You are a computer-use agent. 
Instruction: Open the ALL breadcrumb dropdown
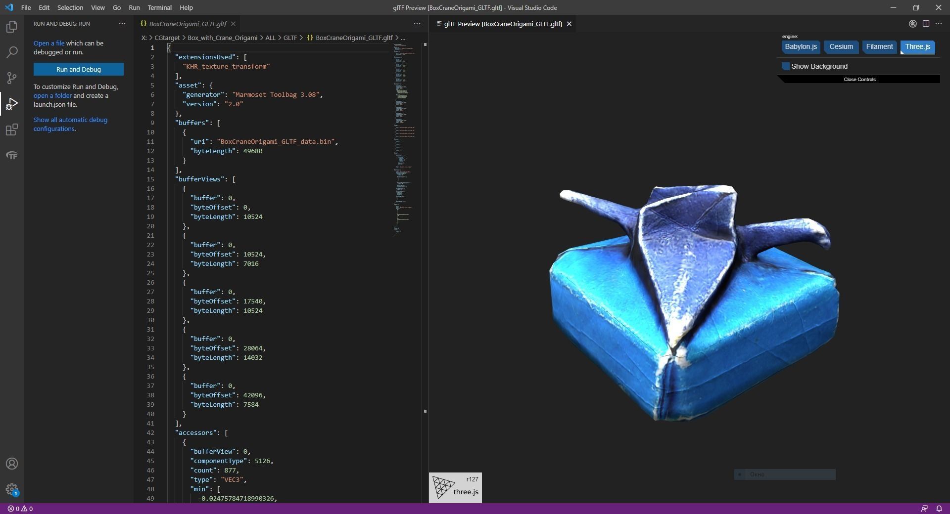(x=270, y=38)
